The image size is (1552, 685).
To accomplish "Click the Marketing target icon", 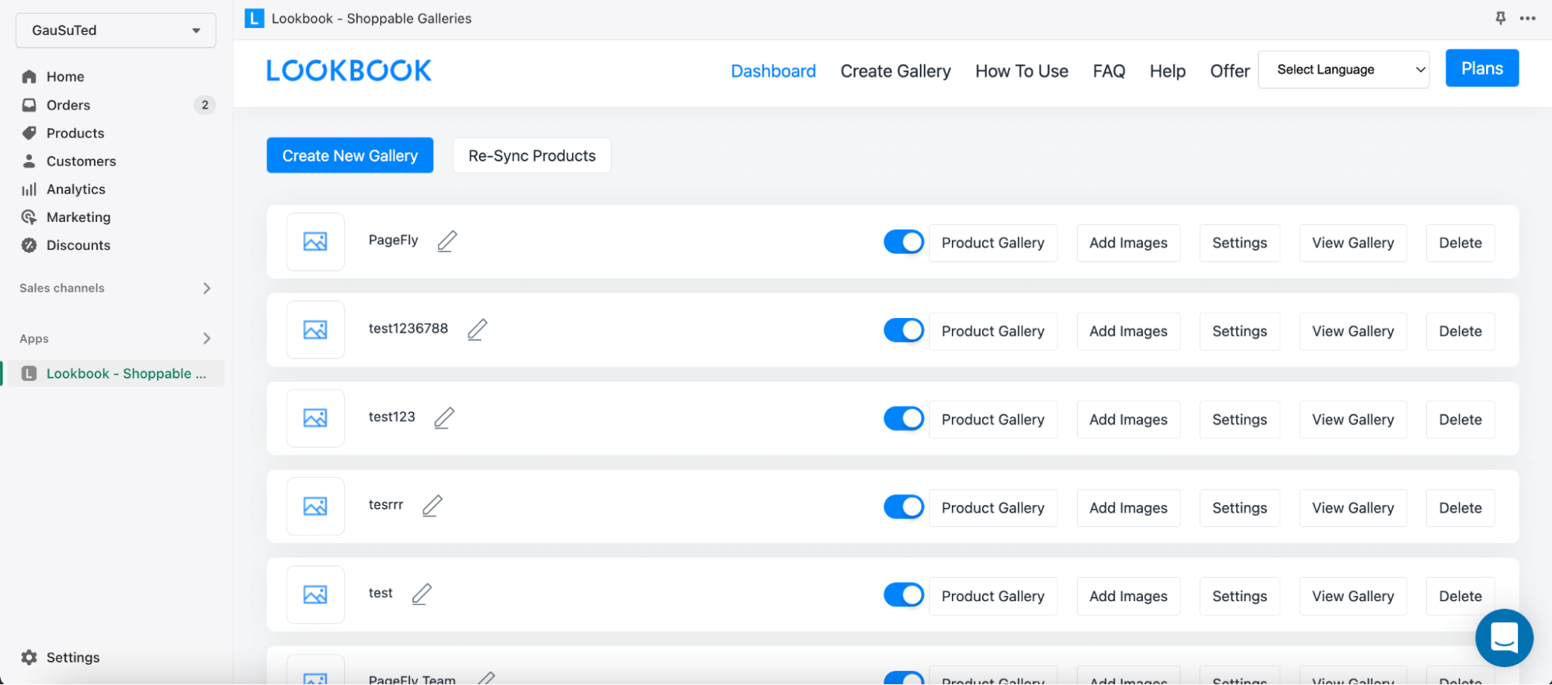I will pyautogui.click(x=30, y=217).
